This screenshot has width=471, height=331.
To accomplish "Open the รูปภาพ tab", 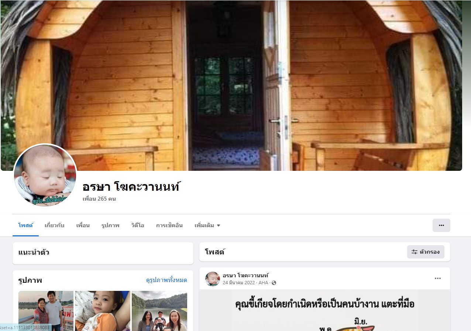I will coord(110,225).
